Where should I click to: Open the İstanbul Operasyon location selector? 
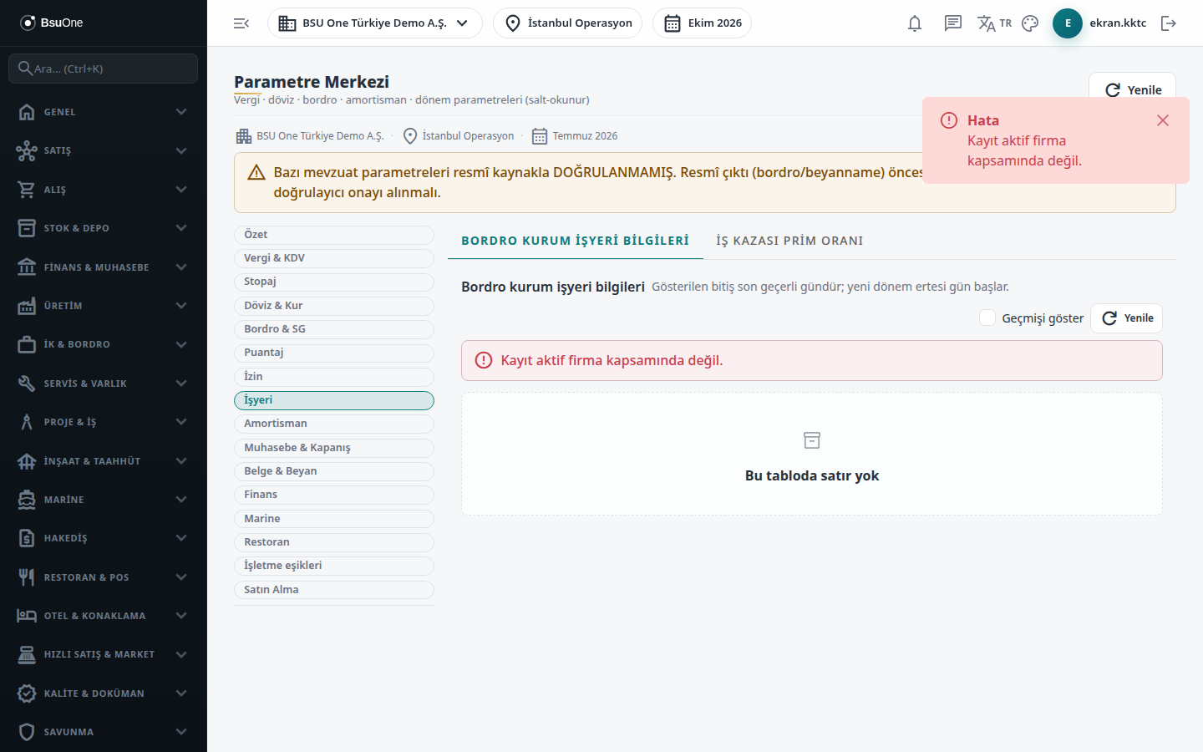pos(568,23)
